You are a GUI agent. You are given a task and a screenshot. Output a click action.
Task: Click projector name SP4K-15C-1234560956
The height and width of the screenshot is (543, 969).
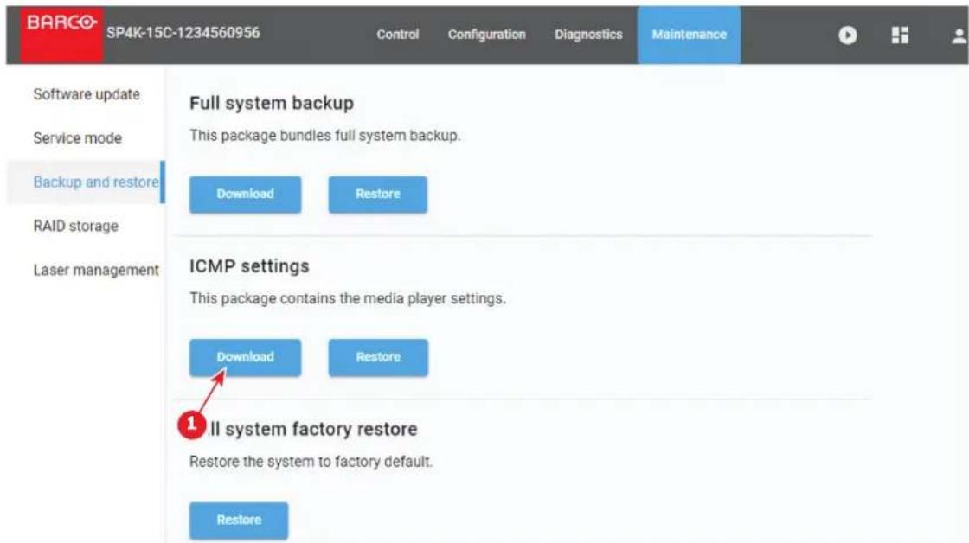pos(183,33)
